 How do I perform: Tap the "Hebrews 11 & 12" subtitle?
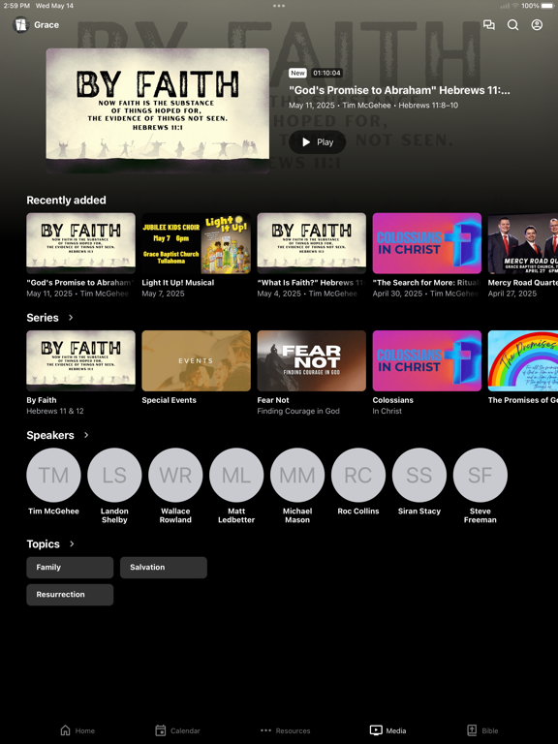pyautogui.click(x=55, y=411)
